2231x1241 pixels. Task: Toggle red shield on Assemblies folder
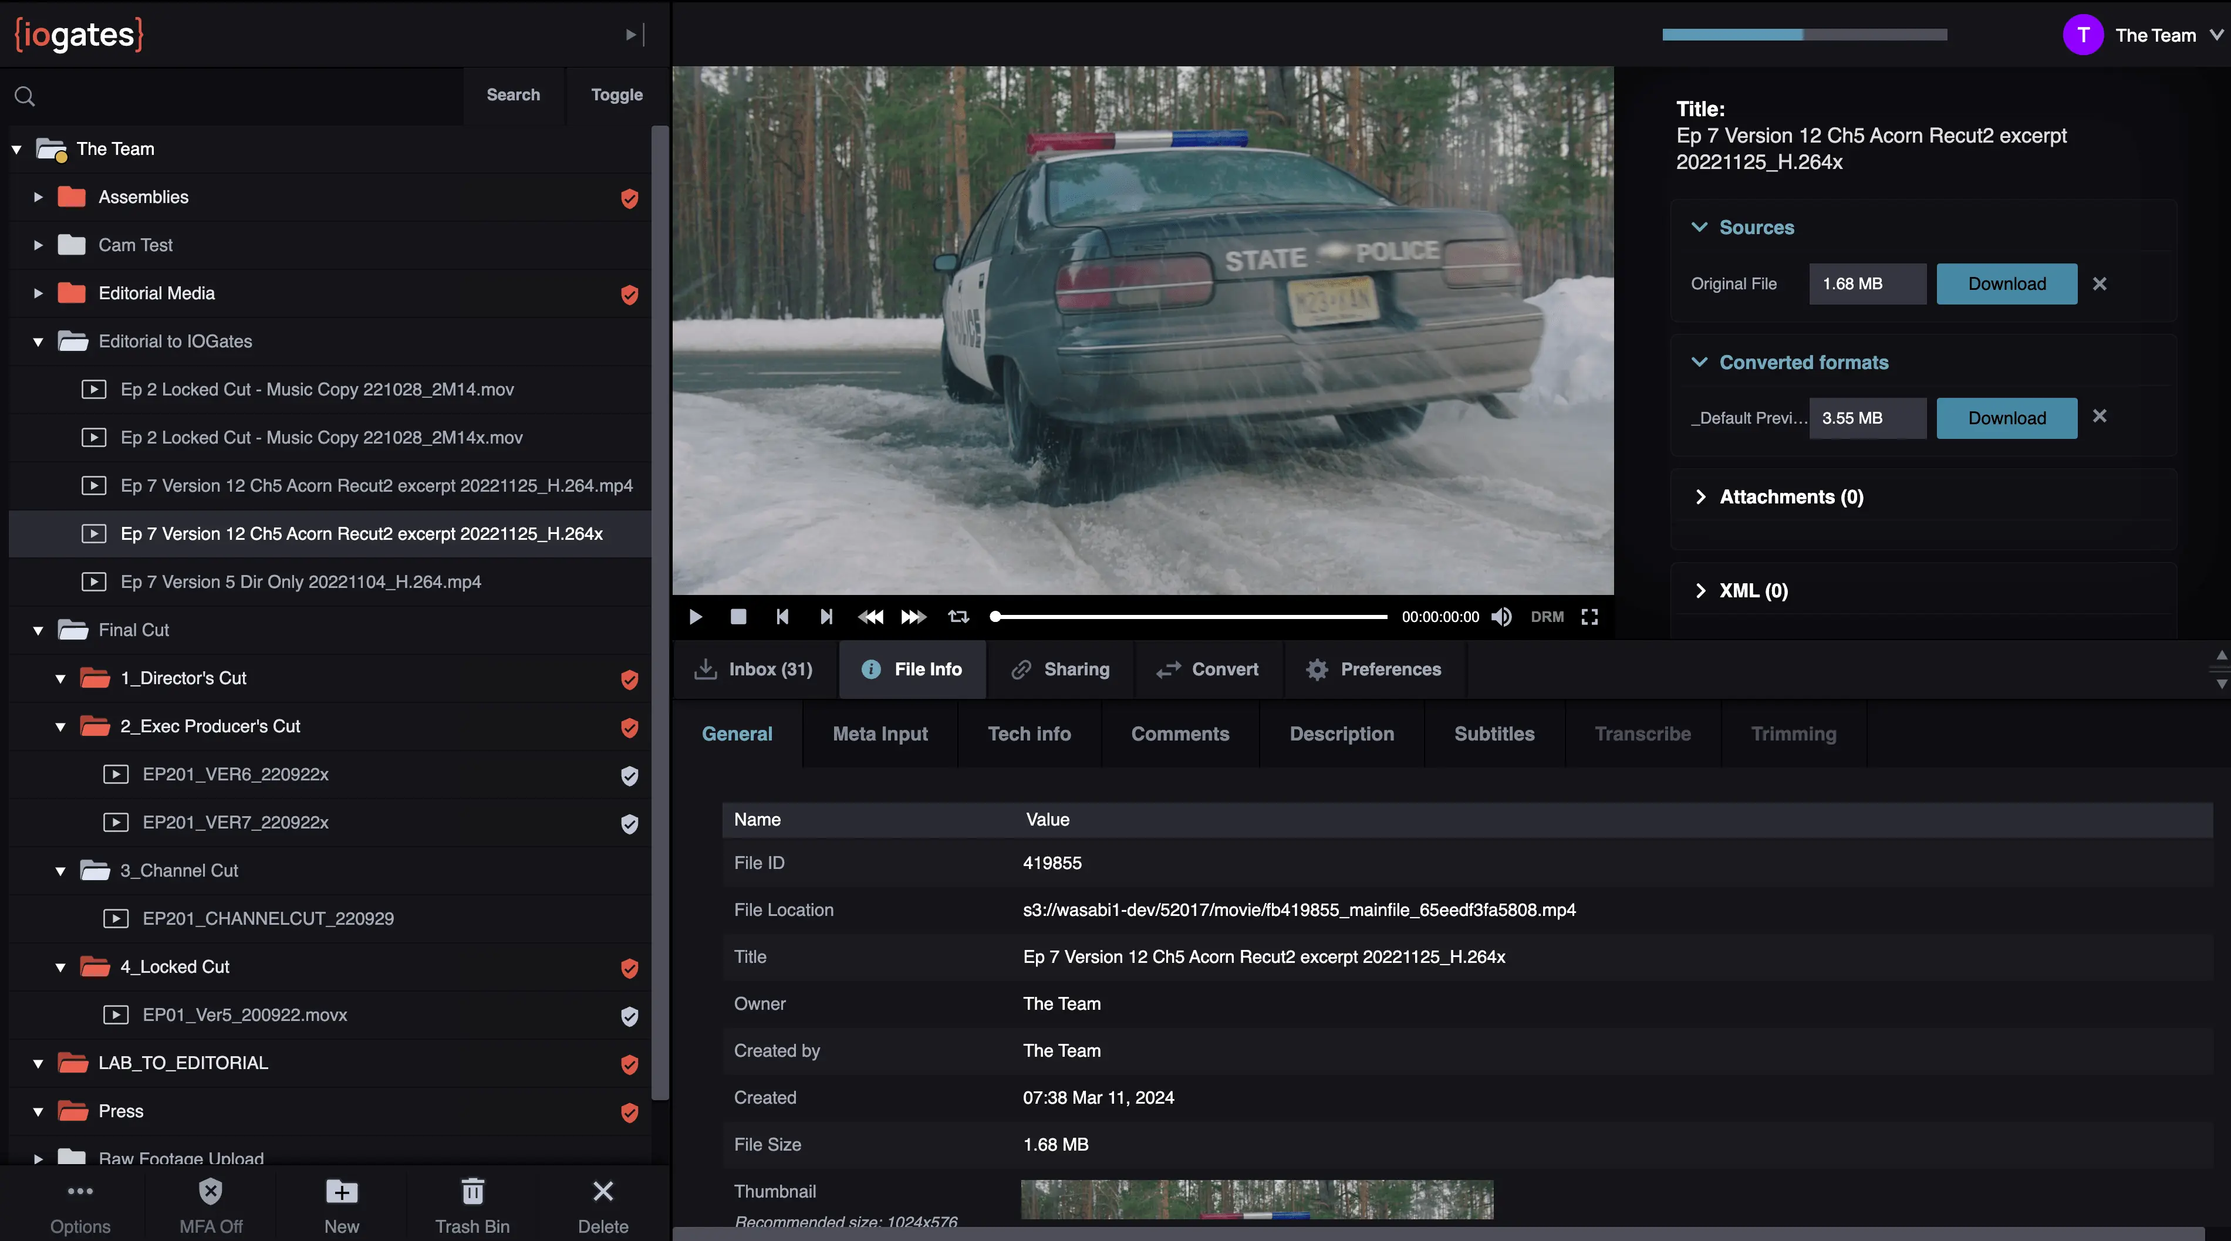click(630, 198)
